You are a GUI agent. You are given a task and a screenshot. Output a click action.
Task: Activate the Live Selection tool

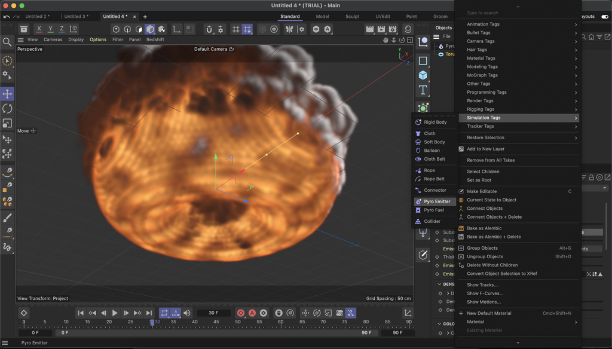tap(7, 60)
